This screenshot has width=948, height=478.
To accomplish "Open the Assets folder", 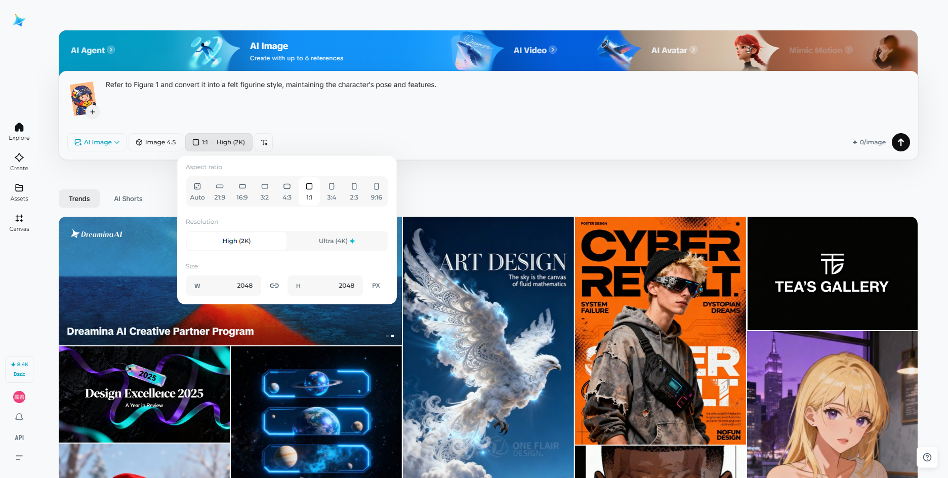I will [19, 192].
